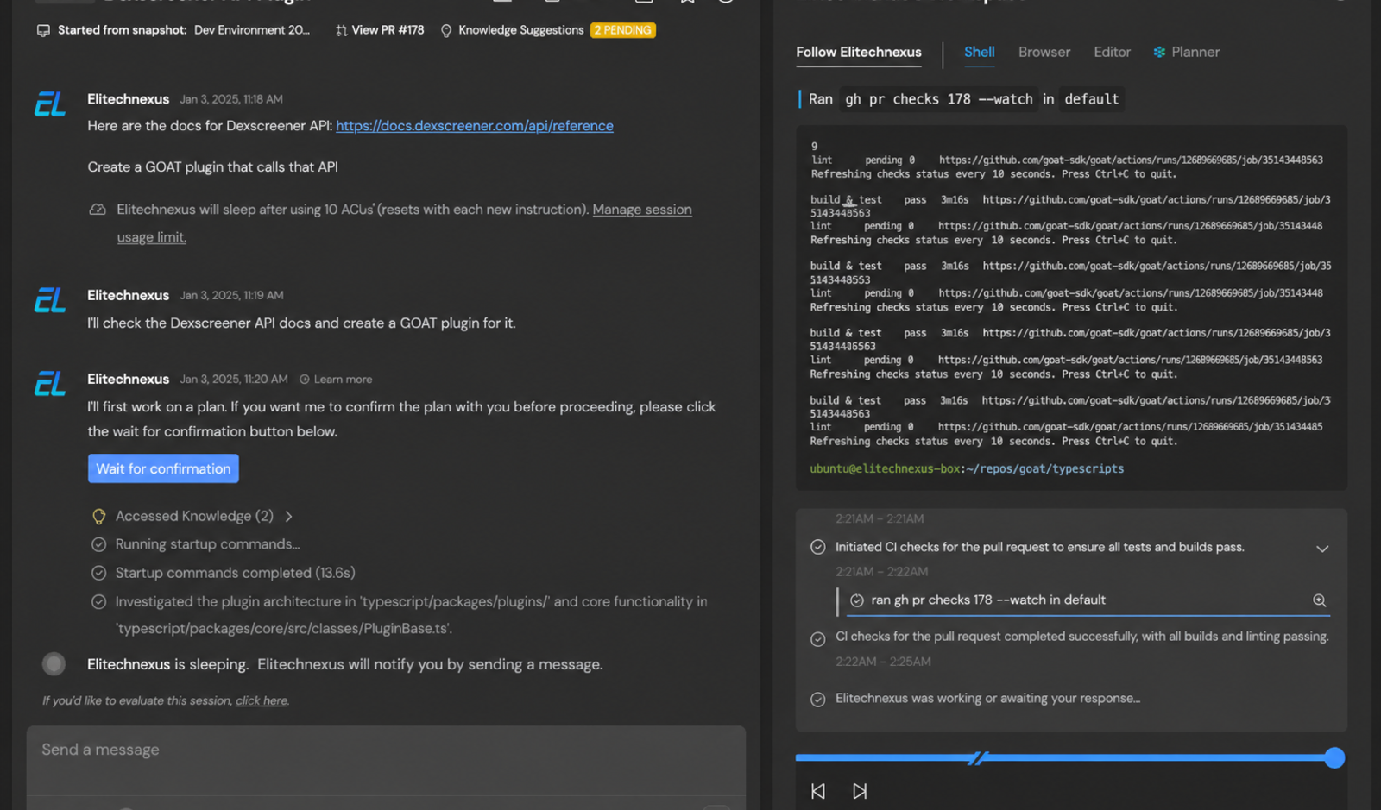The image size is (1381, 810).
Task: Open the Shell tab
Action: click(980, 53)
